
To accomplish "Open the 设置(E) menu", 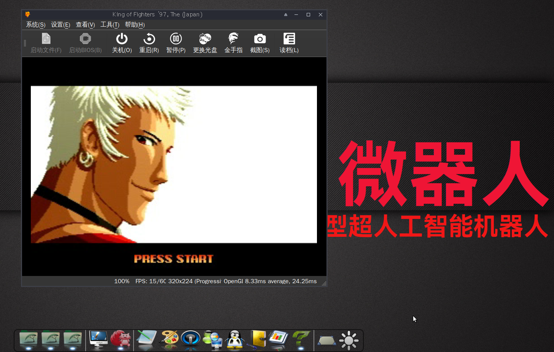I will click(60, 25).
